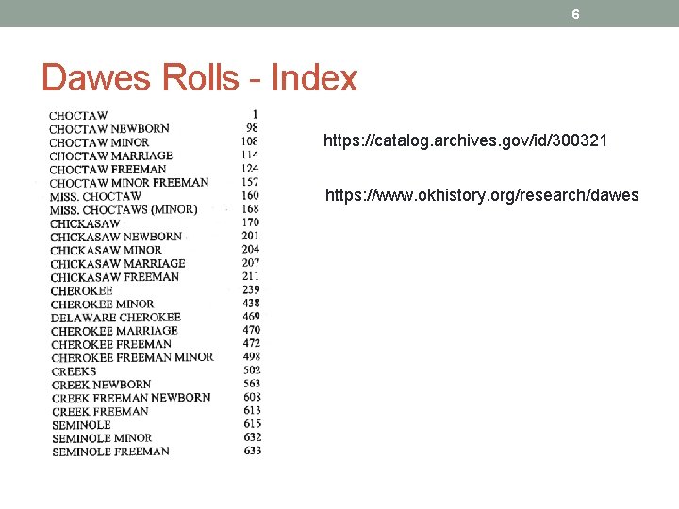679x509 pixels.
Task: Click page number 632
Action: coord(253,437)
